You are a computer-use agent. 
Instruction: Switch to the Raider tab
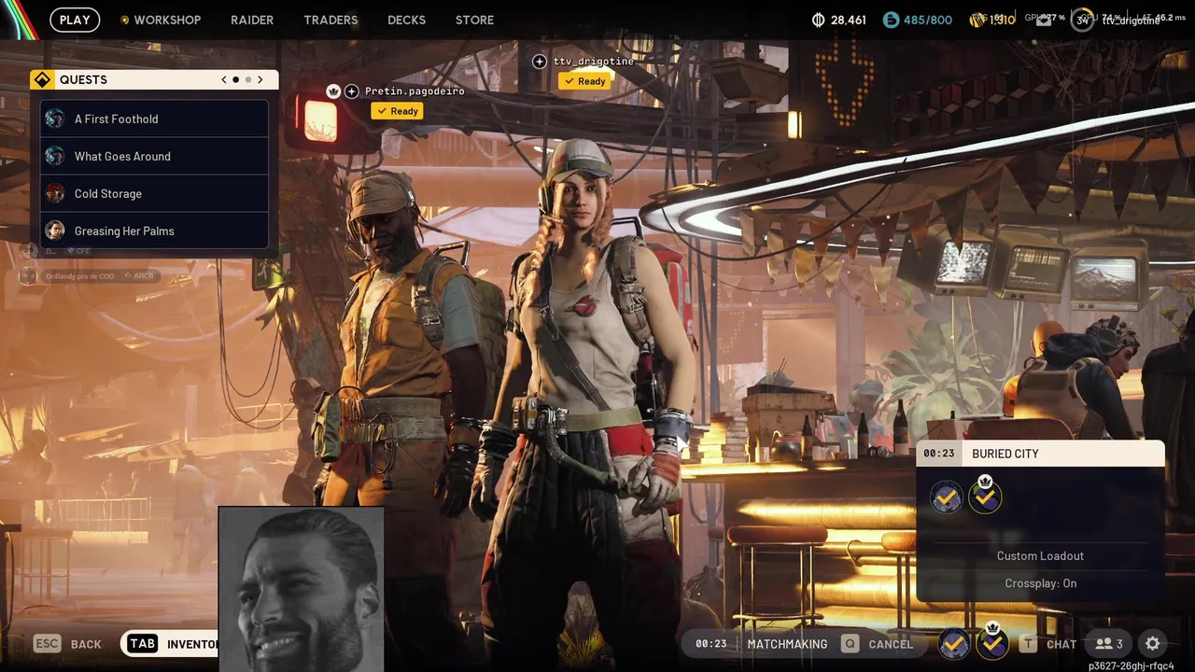(252, 20)
